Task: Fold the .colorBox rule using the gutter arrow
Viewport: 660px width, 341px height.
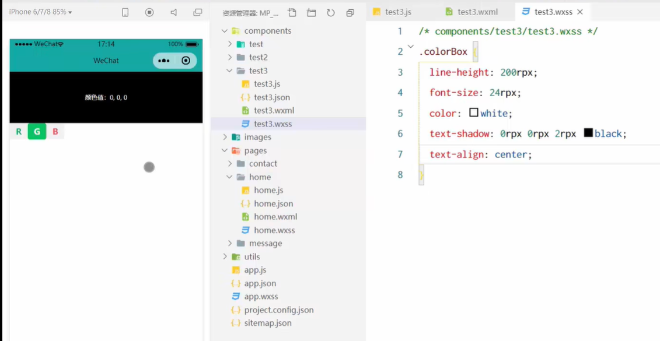Action: pos(411,46)
